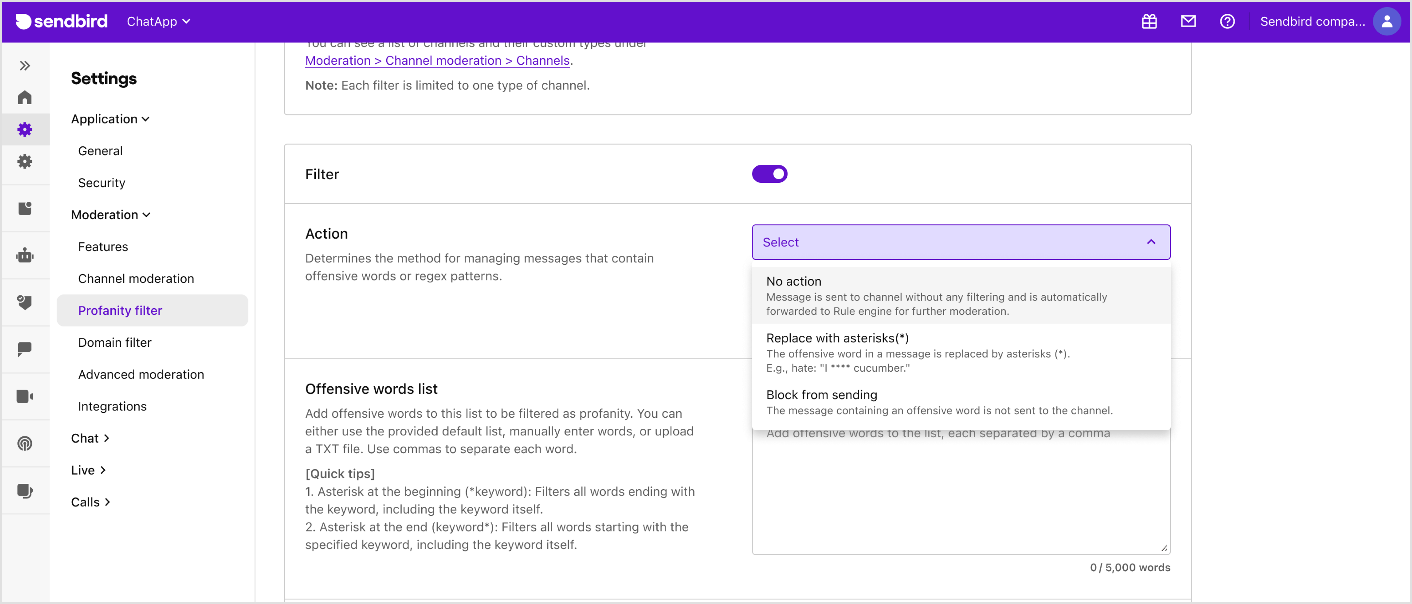Open the ChatApp application switcher
Screen dimensions: 1412x604
(159, 21)
